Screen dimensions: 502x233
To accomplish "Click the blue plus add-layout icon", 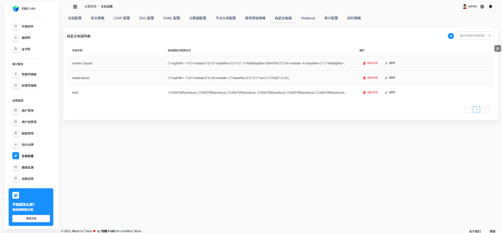I will [450, 36].
